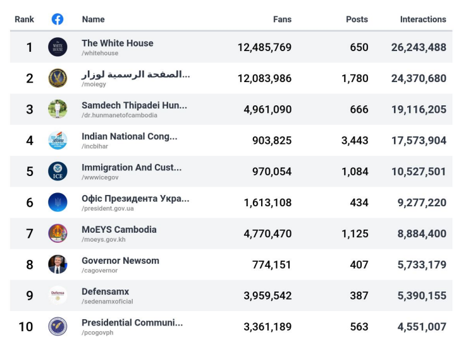Screen dimensions: 466x347
Task: Click the Facebook logo in header
Action: [x=58, y=19]
